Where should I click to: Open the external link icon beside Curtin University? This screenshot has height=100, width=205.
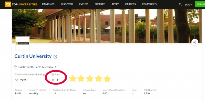point(55,57)
